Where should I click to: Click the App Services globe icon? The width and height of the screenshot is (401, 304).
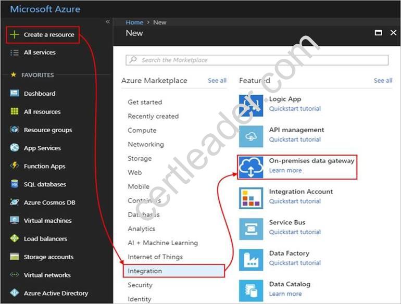click(x=15, y=147)
